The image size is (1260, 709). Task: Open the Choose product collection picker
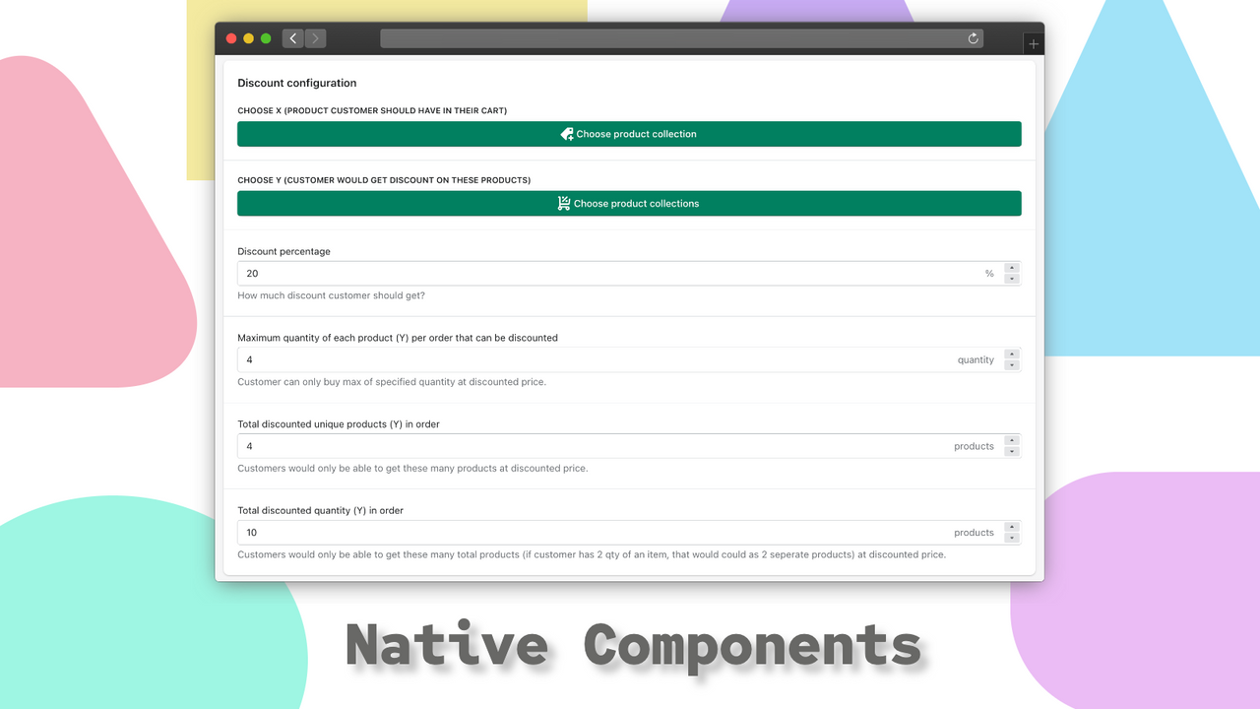629,133
